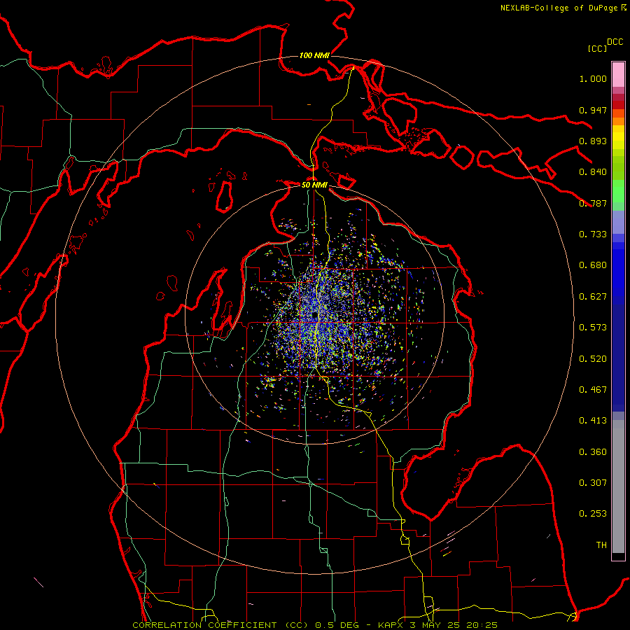Click the 0.733 color scale value
Image resolution: width=630 pixels, height=630 pixels.
pyautogui.click(x=593, y=234)
